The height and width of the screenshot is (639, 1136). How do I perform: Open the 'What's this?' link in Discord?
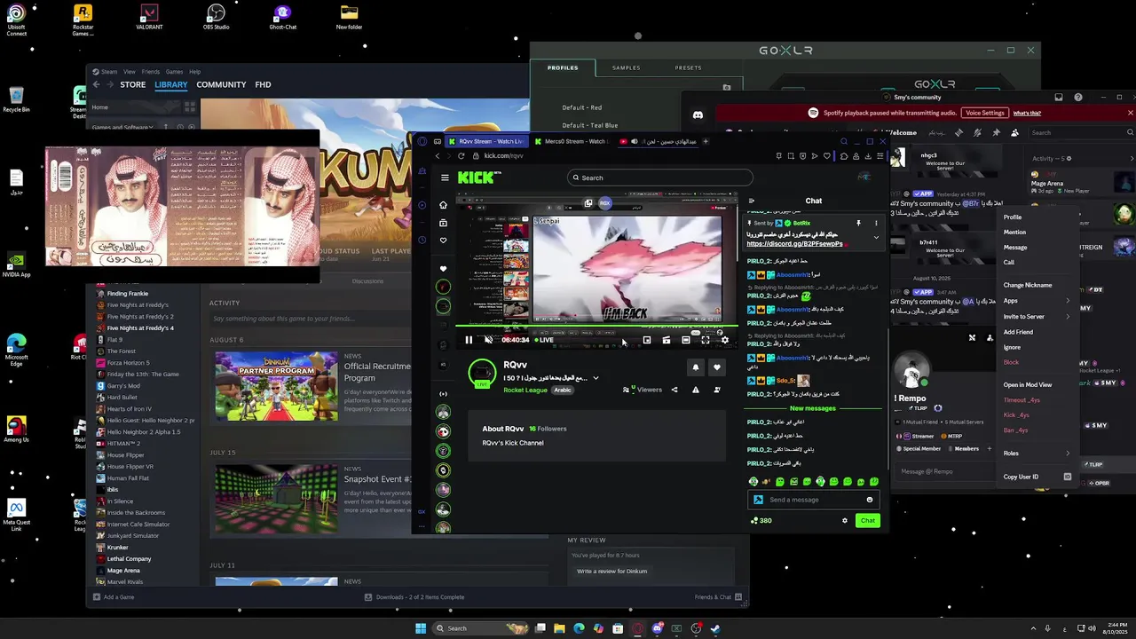1027,113
